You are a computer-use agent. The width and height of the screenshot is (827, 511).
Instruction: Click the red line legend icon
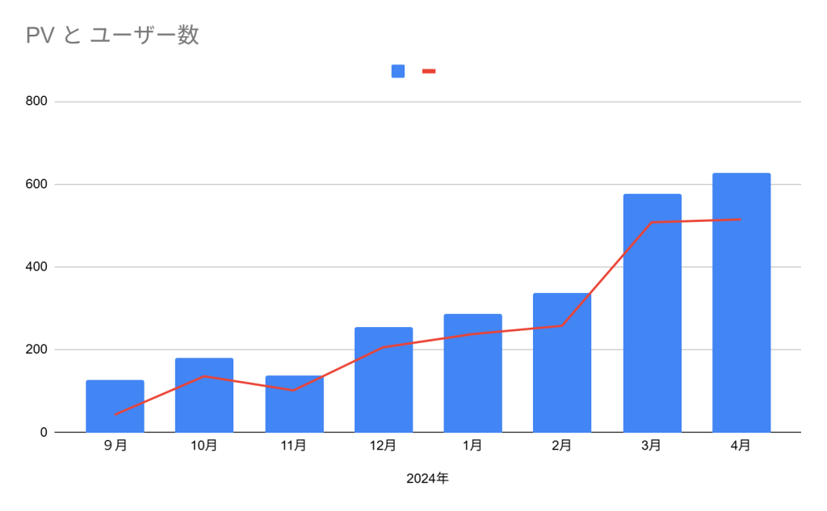tap(429, 71)
